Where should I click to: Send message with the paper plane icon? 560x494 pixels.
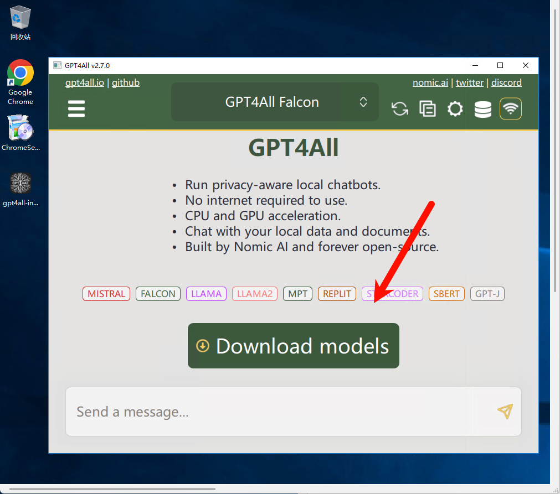[505, 411]
